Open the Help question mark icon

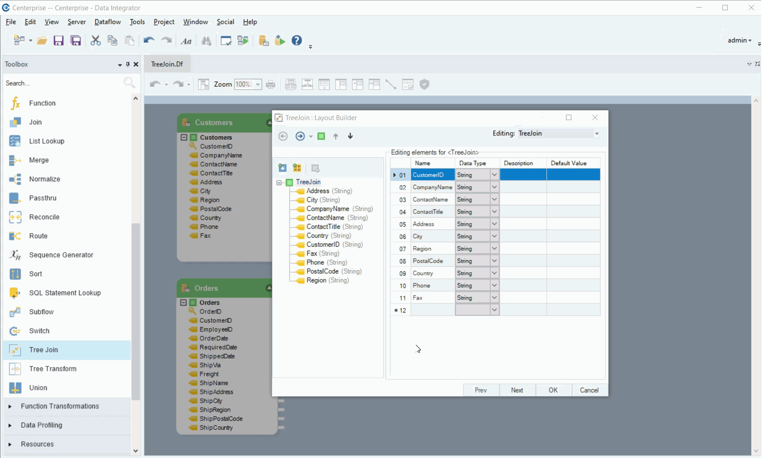point(297,41)
